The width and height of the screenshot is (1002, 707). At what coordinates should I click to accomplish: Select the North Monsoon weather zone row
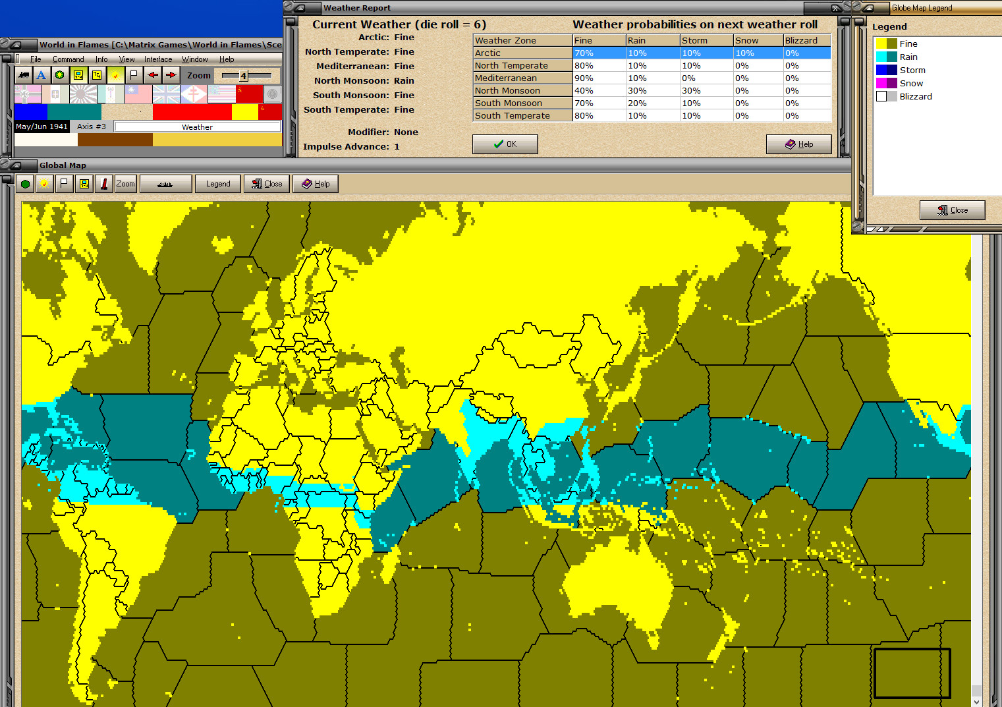(x=652, y=90)
